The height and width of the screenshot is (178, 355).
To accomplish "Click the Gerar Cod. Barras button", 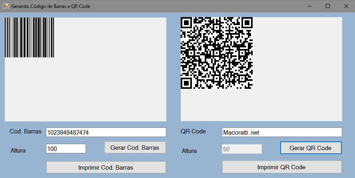I will [x=135, y=148].
